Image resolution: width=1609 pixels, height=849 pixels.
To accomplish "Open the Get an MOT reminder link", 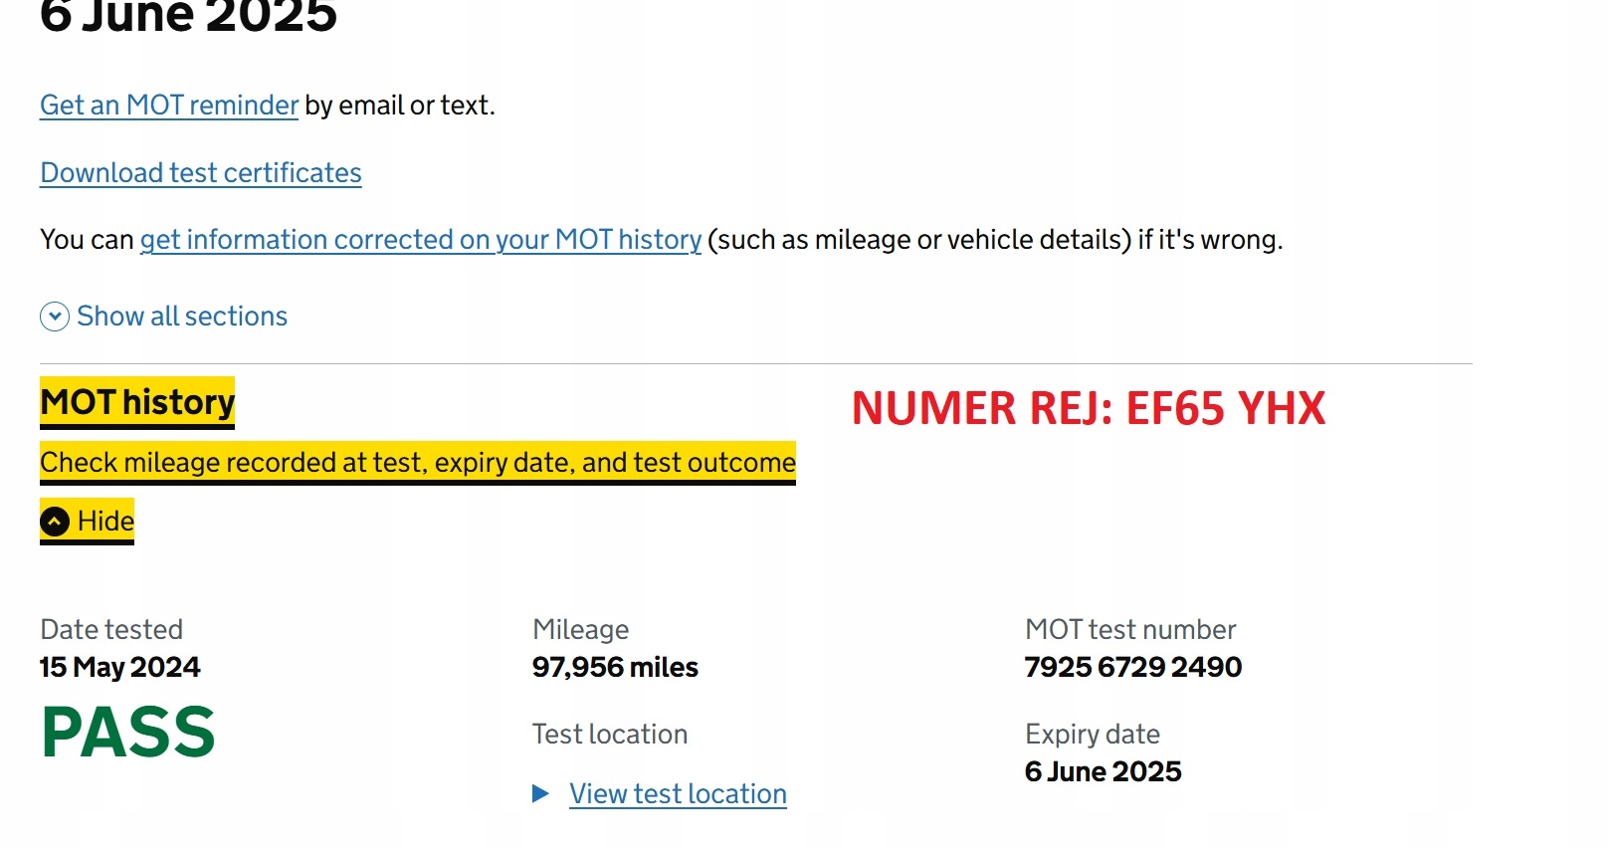I will coord(169,106).
